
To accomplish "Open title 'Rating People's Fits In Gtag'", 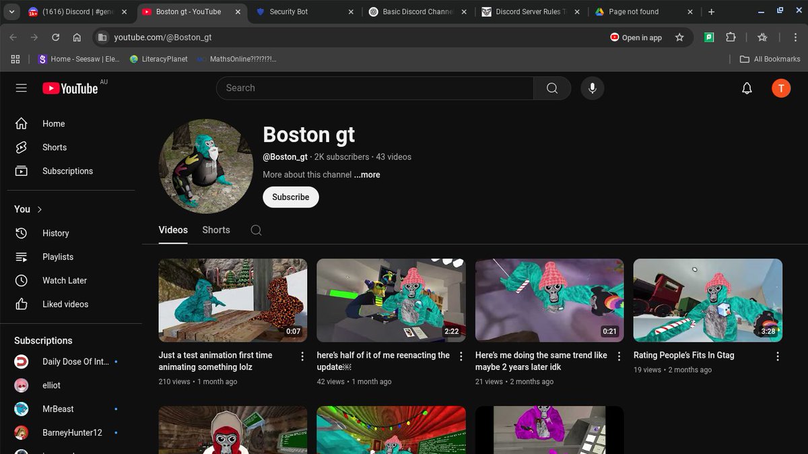I will coord(684,355).
